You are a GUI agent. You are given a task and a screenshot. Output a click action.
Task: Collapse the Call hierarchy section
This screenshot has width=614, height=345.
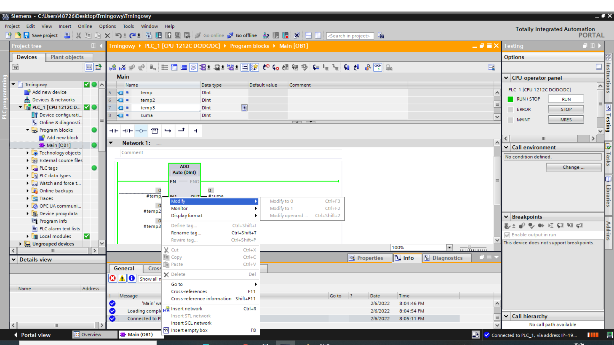click(506, 316)
